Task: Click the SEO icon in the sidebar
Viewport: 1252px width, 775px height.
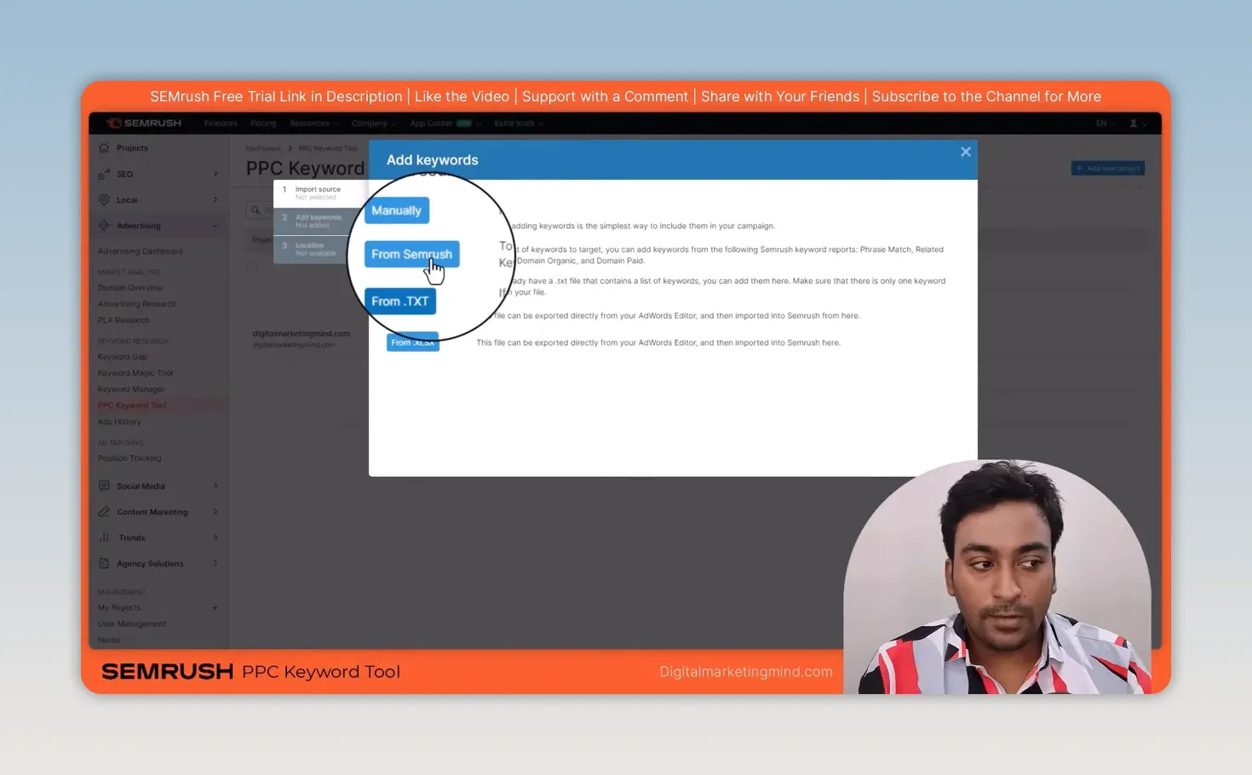Action: click(104, 174)
